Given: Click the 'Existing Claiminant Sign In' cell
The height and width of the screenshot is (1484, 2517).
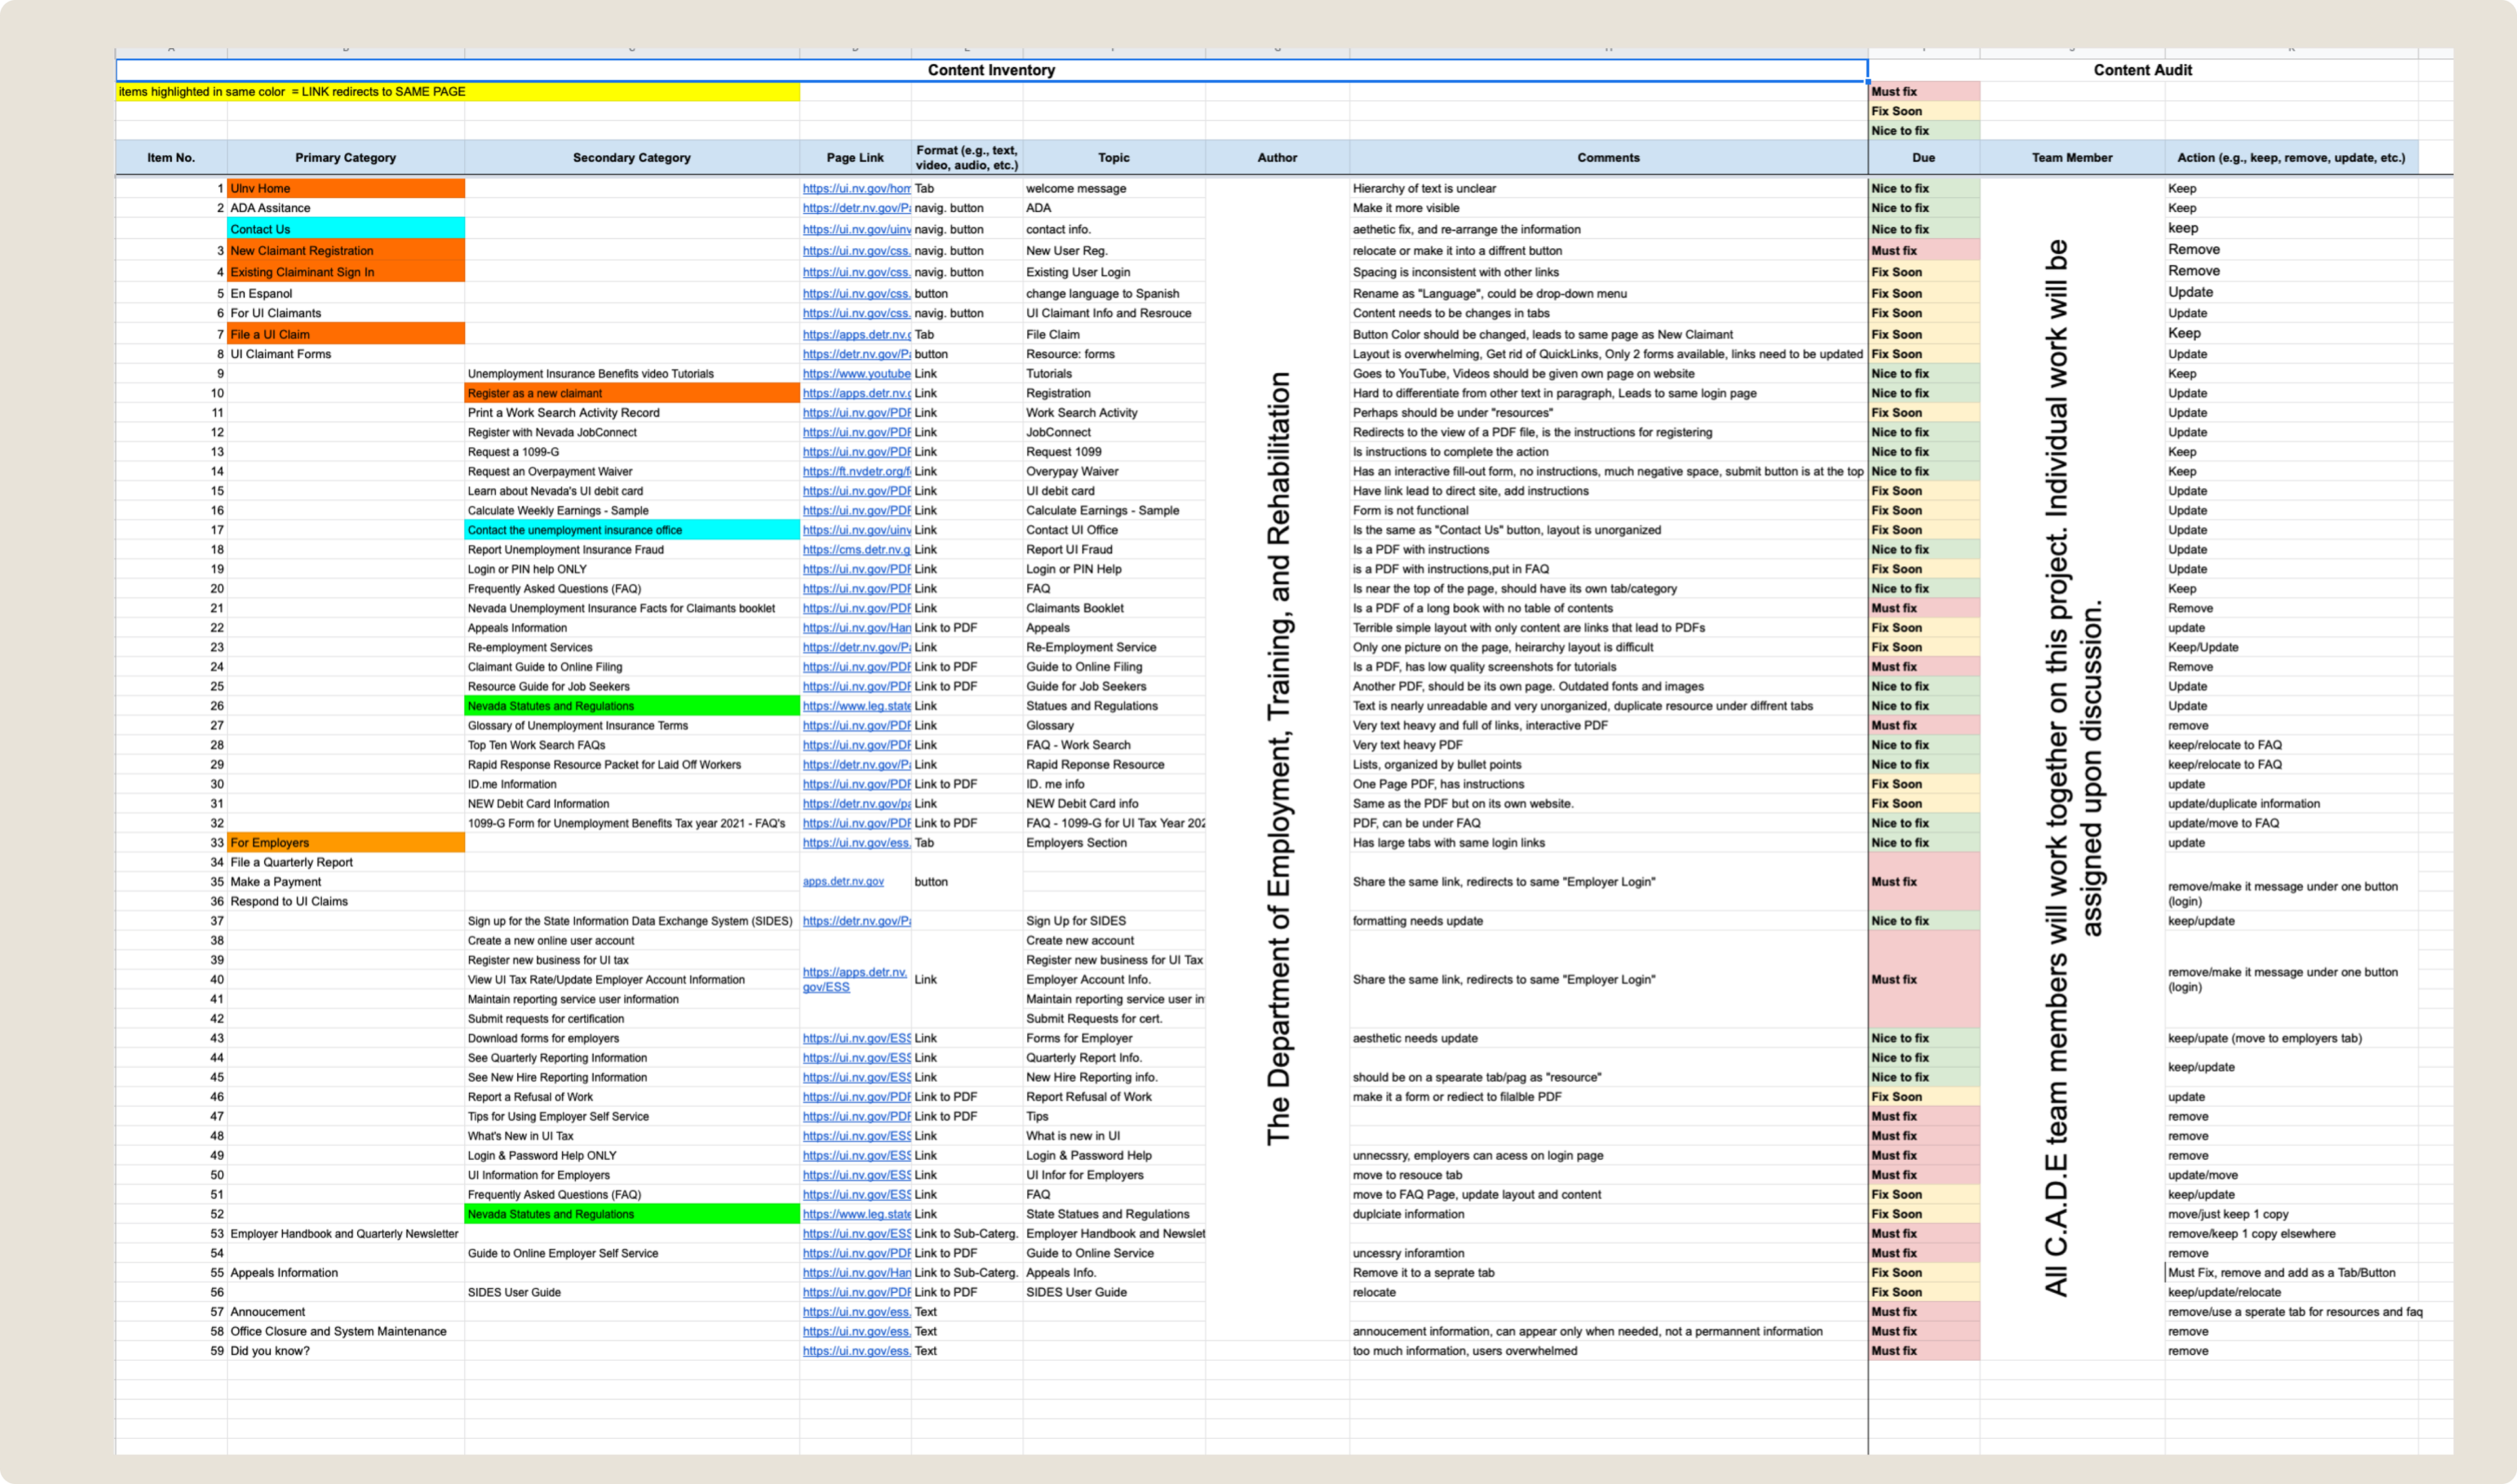Looking at the screenshot, I should (345, 272).
